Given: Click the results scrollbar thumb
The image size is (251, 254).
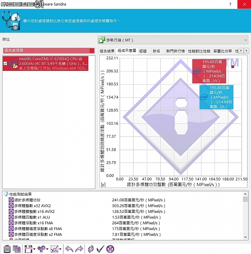Looking at the screenshot, I should pyautogui.click(x=245, y=199).
